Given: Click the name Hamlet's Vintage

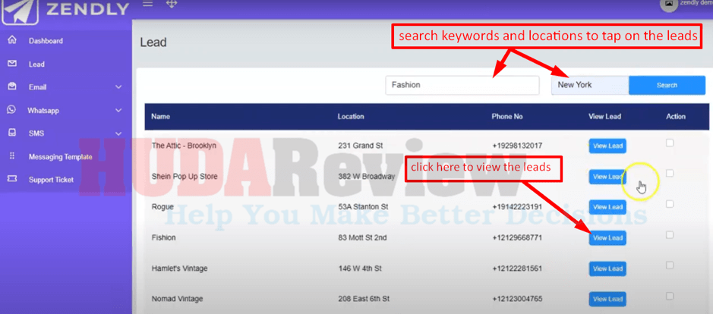Looking at the screenshot, I should point(179,268).
